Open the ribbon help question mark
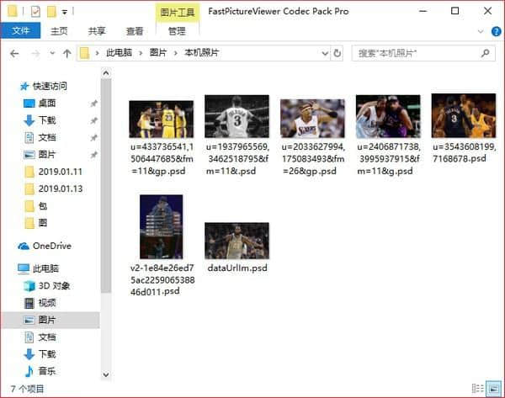The height and width of the screenshot is (398, 505). [495, 31]
